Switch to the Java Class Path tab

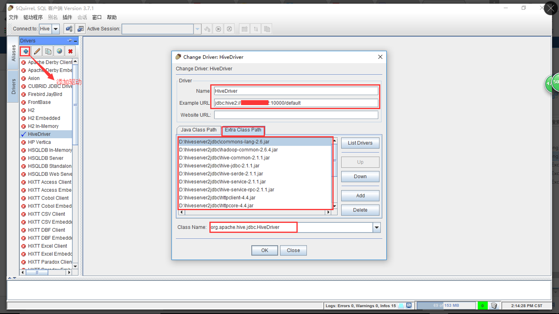coord(198,130)
